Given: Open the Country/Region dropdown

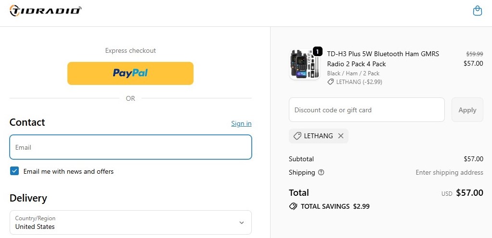Looking at the screenshot, I should 130,222.
